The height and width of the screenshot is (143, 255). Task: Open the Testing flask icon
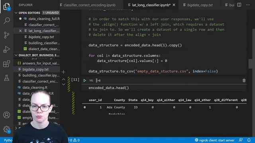coord(6,78)
